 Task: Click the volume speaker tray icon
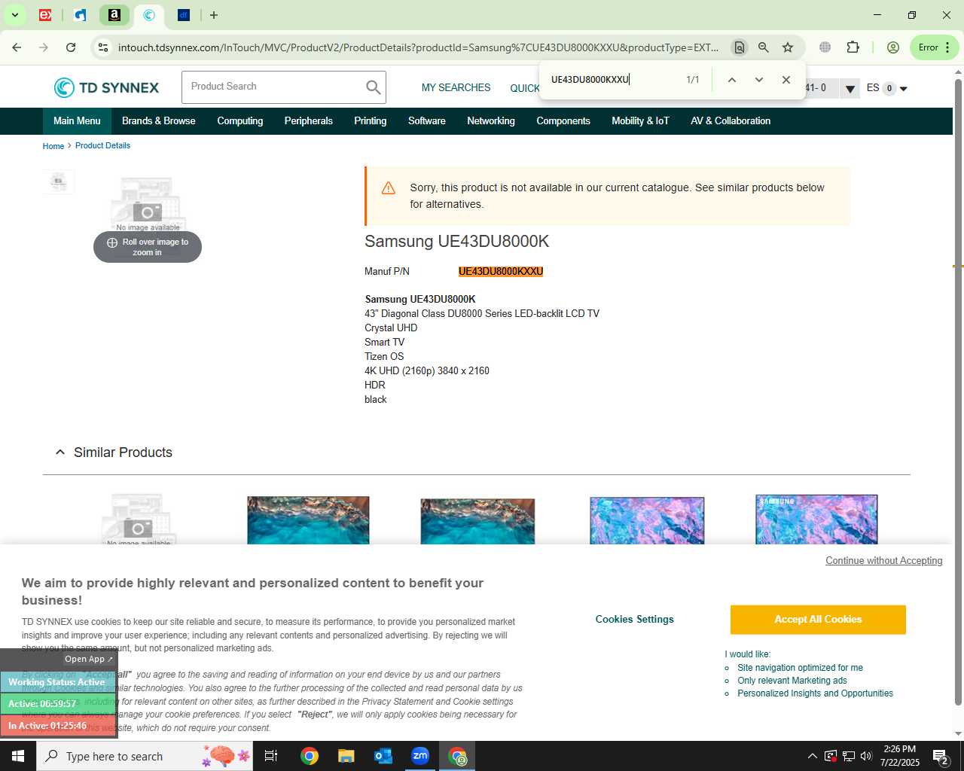coord(866,756)
